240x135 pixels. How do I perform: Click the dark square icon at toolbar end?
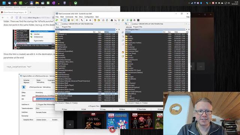(x=138, y=20)
